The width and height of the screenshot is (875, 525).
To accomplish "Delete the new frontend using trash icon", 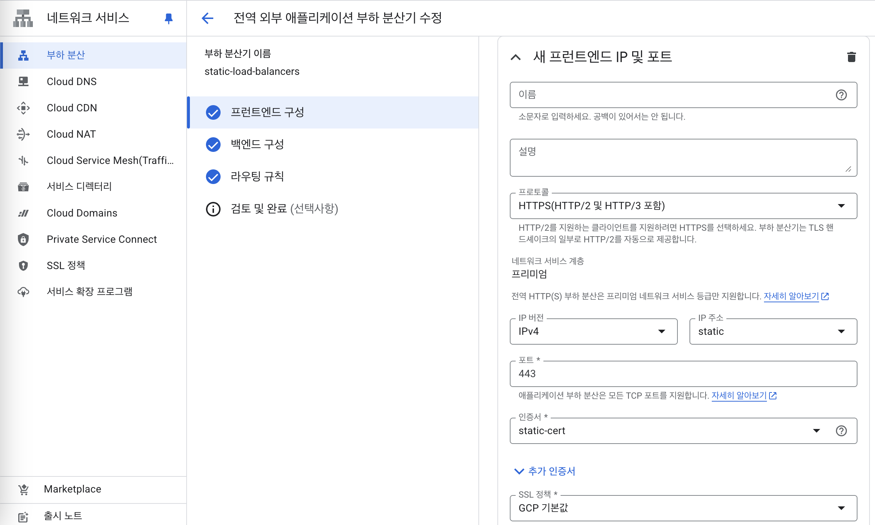I will (851, 57).
